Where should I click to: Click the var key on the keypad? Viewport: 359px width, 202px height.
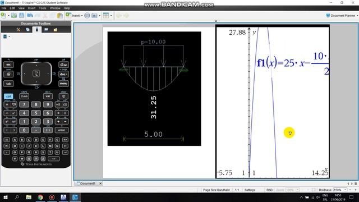coord(48,96)
